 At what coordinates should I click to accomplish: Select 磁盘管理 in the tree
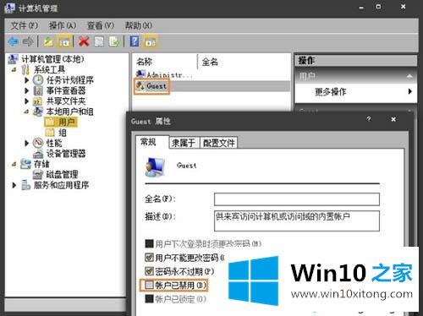[x=63, y=175]
